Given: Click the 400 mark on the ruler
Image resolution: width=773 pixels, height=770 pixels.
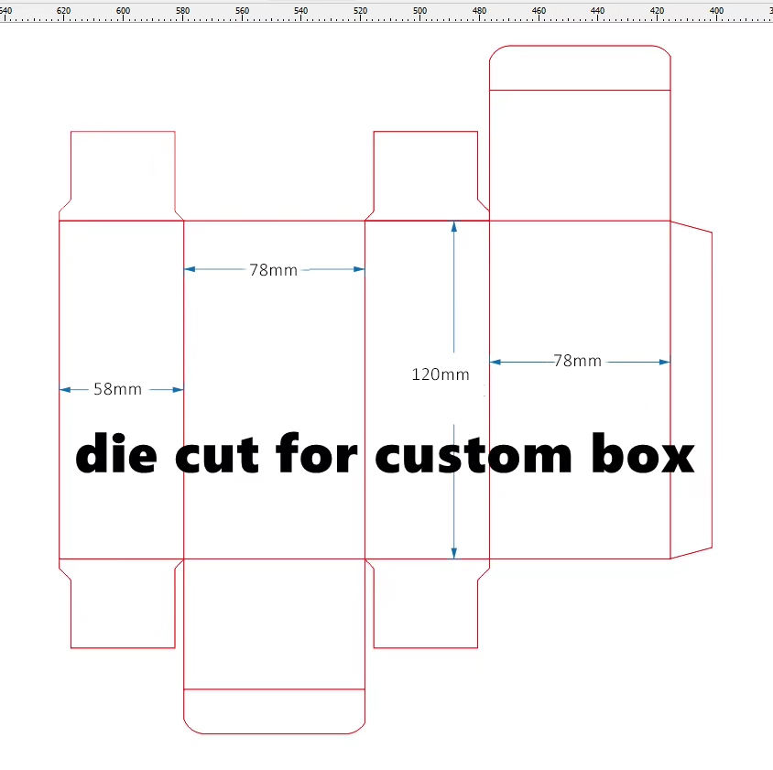Looking at the screenshot, I should (x=715, y=10).
